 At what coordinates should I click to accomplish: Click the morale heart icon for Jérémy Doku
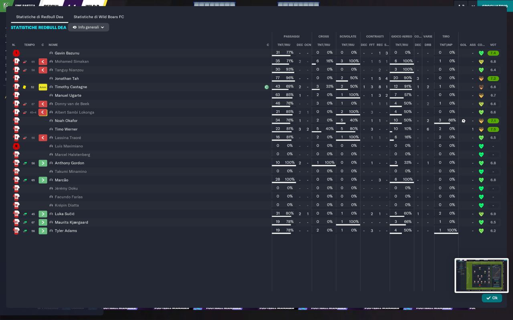481,188
